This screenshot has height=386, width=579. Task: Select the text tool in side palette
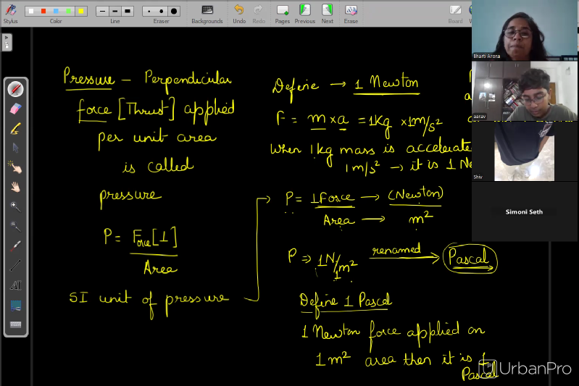pos(16,285)
